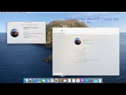Open the Reminders list icon in dock

(69, 80)
